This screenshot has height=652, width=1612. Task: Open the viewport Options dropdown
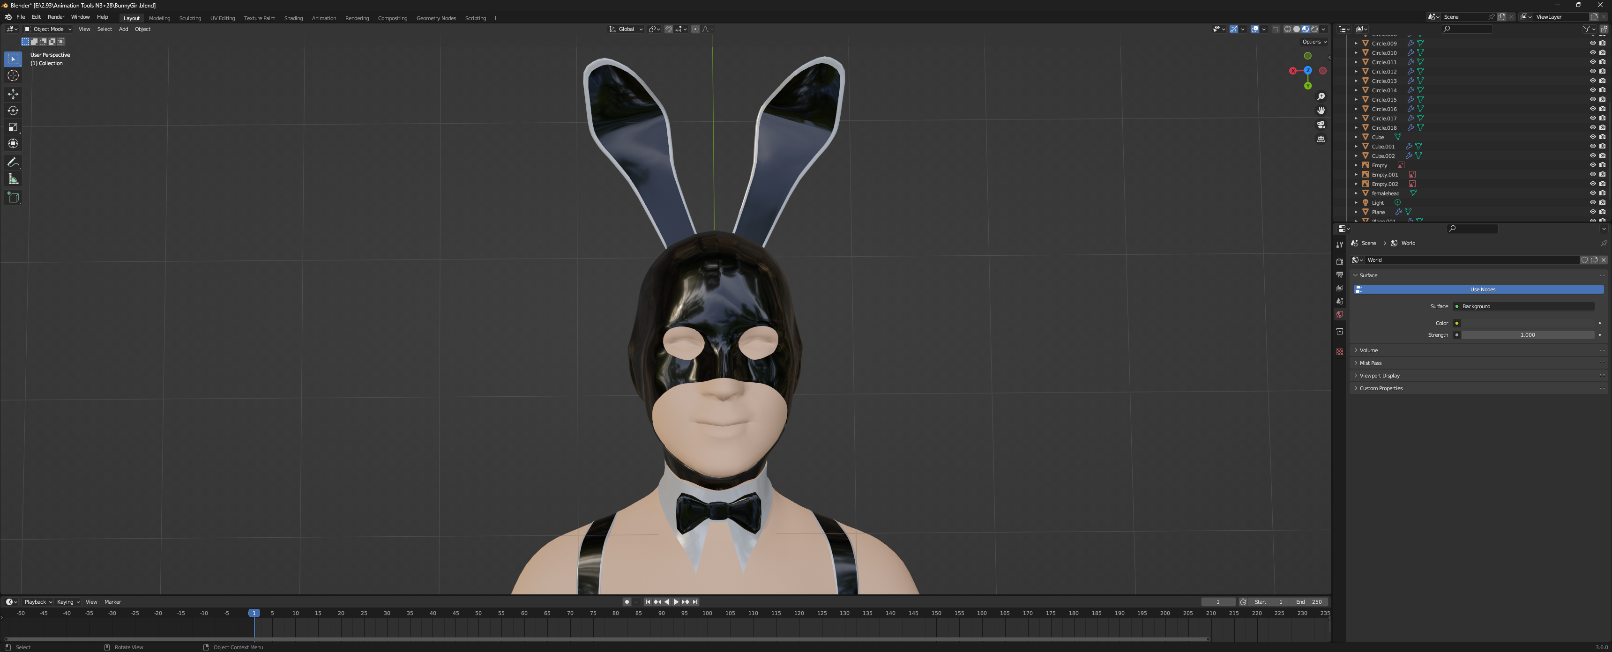pos(1314,42)
